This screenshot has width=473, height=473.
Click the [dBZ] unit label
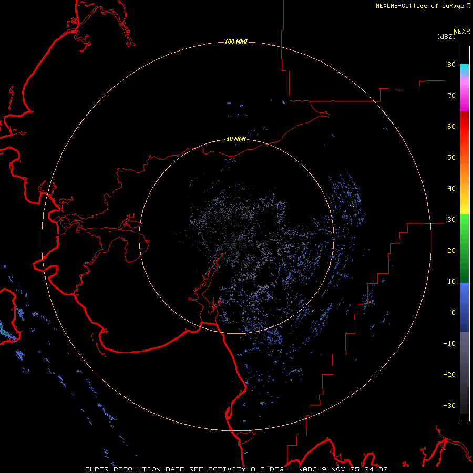pyautogui.click(x=446, y=36)
